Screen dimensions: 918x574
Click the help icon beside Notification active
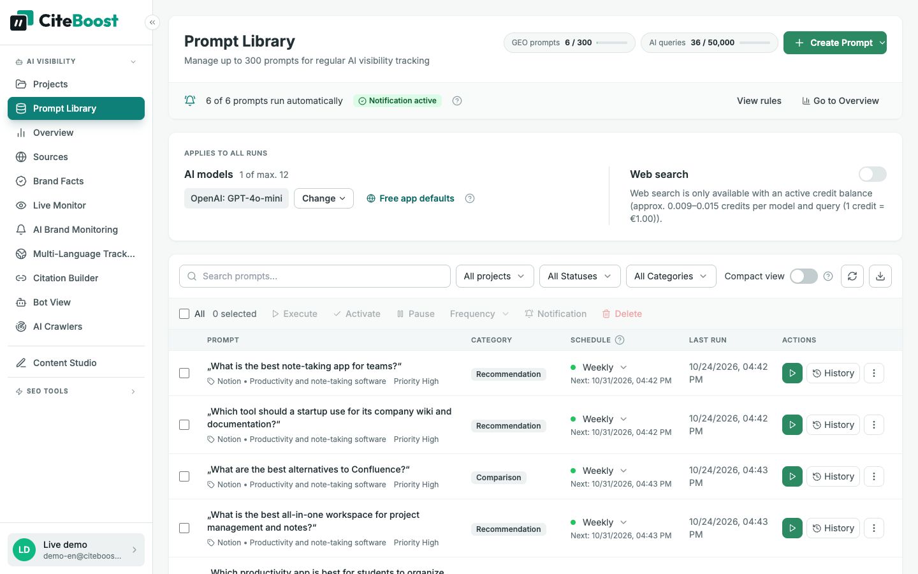point(457,101)
